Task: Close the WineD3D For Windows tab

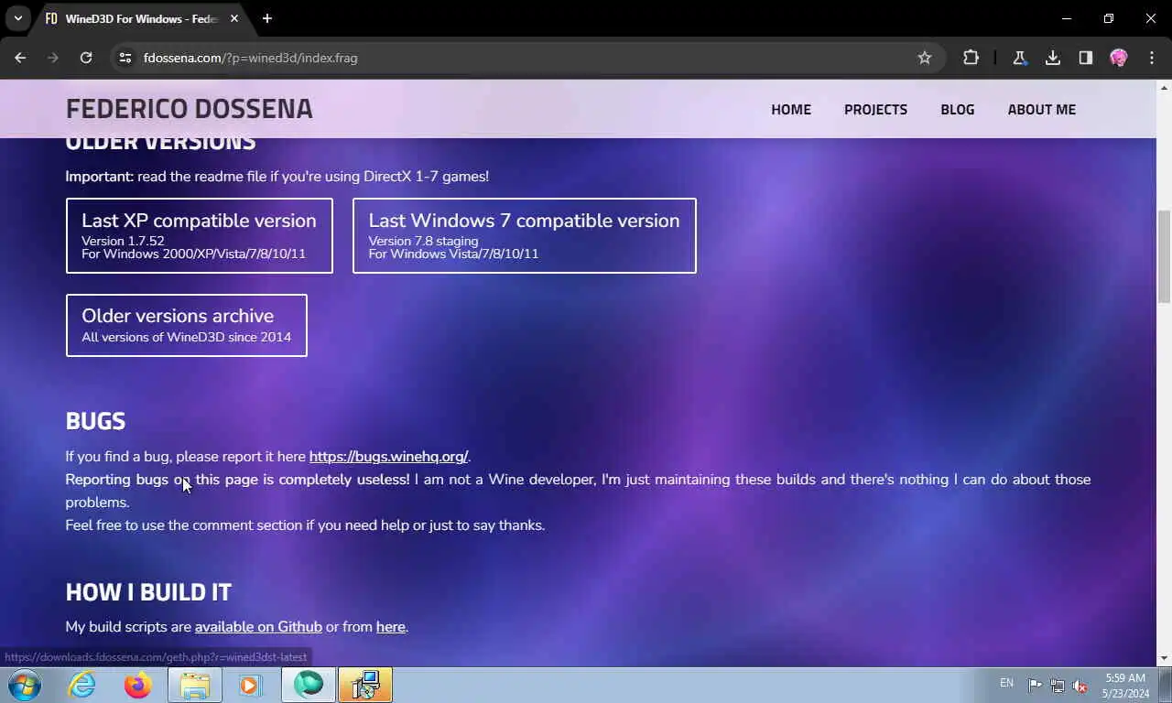Action: (x=234, y=18)
